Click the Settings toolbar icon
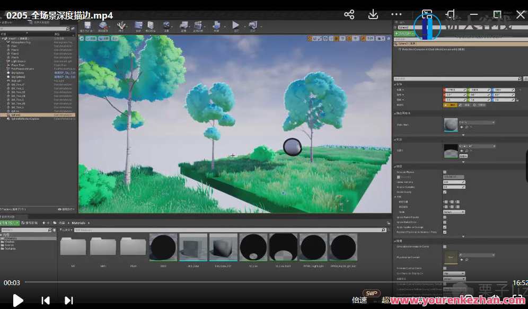The height and width of the screenshot is (309, 528). pos(165,25)
